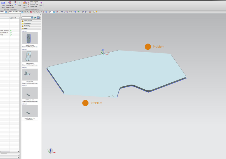Image resolution: width=226 pixels, height=159 pixels.
Task: Select the Split Body tool
Action: coord(3,4)
